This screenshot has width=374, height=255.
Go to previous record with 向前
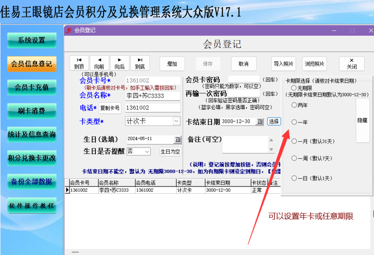click(99, 63)
